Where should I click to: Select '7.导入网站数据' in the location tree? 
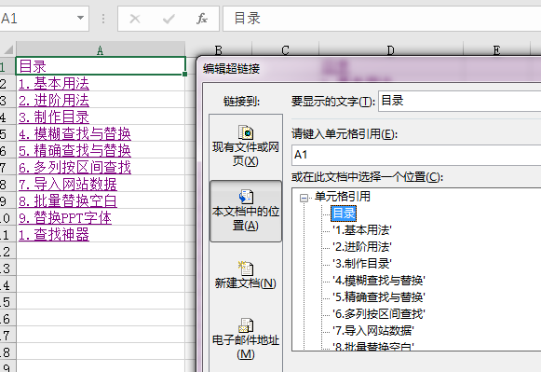[373, 331]
